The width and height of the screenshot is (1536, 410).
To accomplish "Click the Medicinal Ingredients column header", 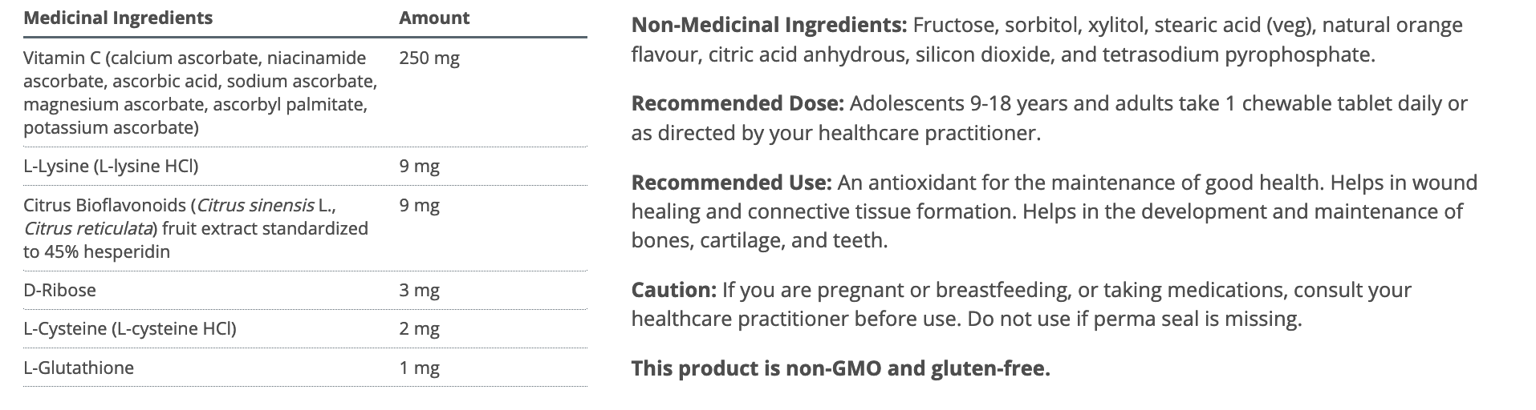I will [118, 18].
